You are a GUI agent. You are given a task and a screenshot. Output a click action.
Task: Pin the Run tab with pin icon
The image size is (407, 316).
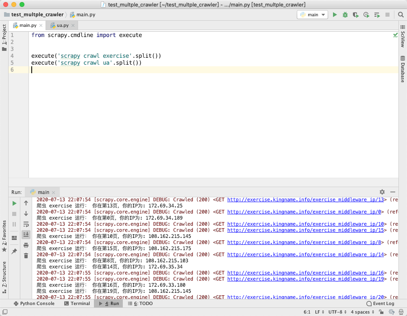(14, 251)
